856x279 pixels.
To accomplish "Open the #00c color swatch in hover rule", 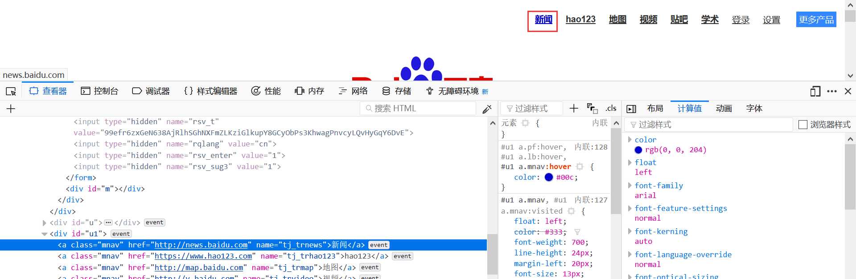I will coord(549,177).
